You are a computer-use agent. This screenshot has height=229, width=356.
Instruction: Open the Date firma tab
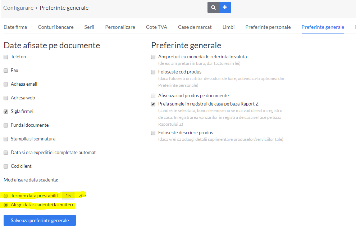point(15,27)
